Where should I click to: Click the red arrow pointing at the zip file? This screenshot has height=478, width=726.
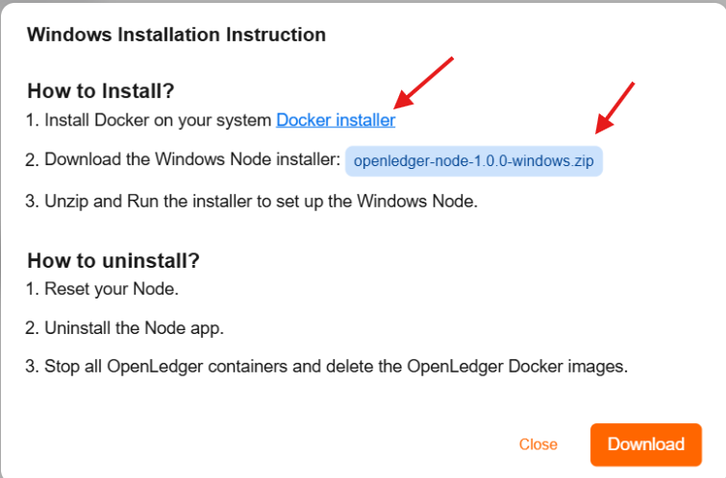(614, 106)
